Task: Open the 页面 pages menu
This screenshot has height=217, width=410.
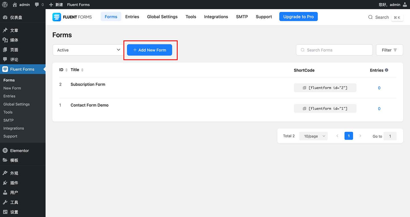Action: click(23, 50)
